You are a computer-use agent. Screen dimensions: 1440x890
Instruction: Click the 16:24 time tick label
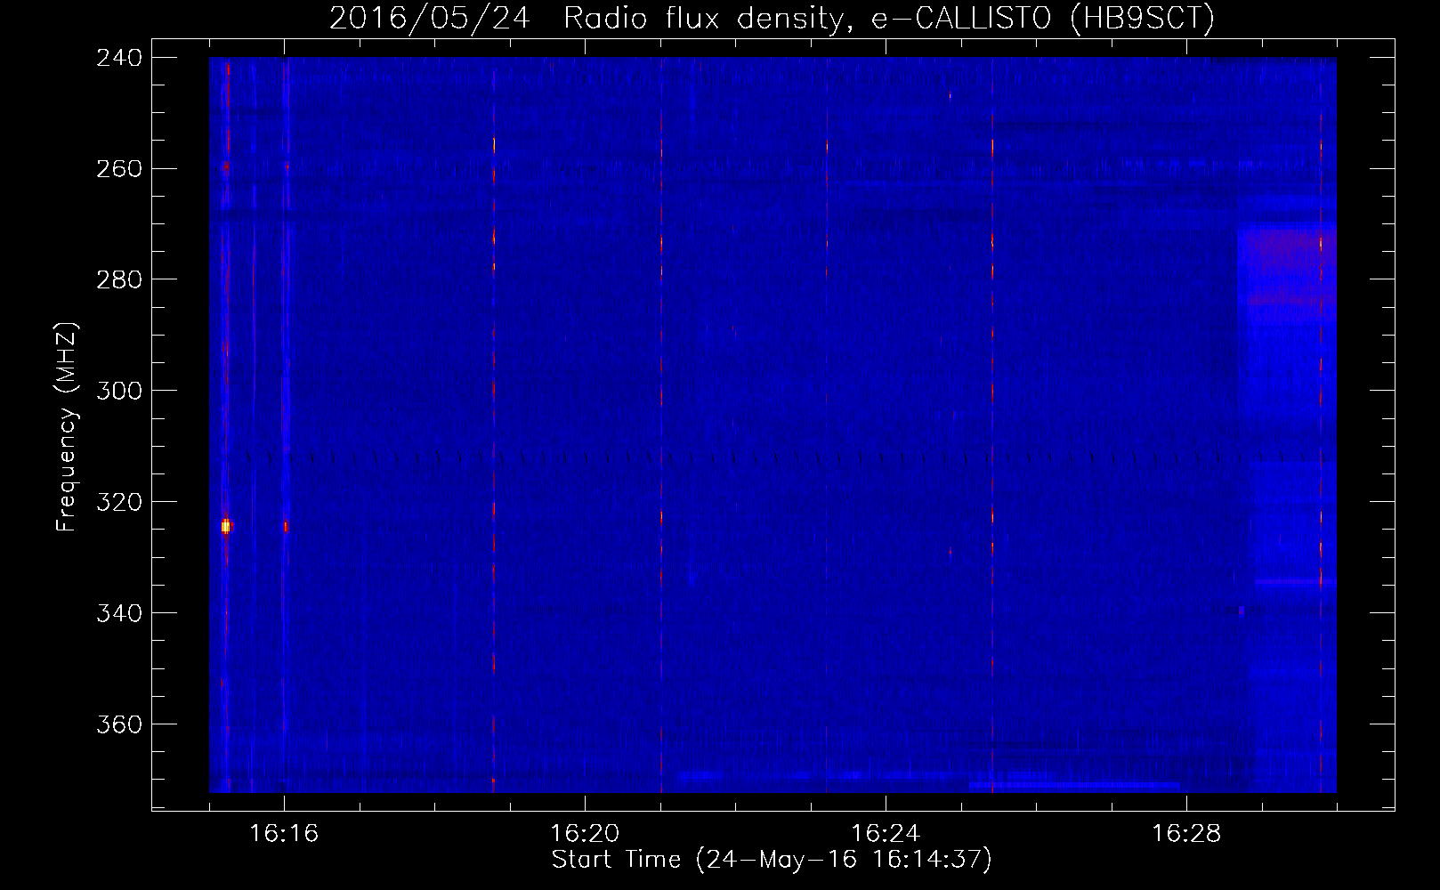[x=886, y=834]
